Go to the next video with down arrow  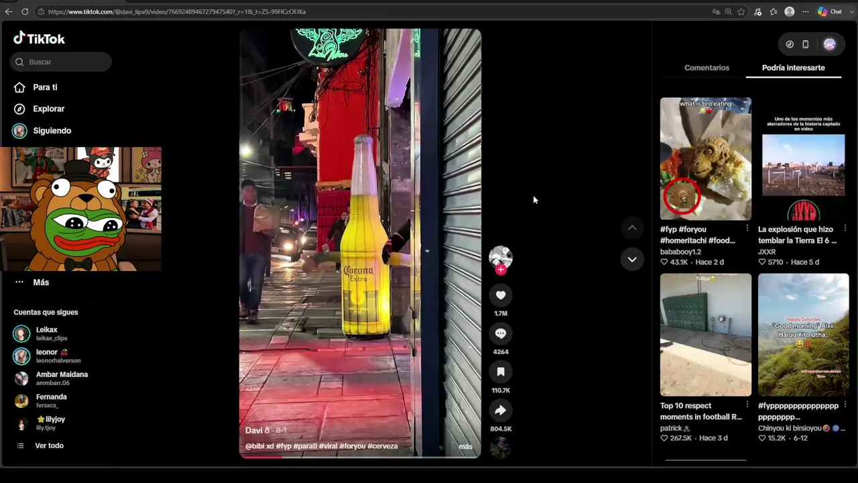click(632, 260)
